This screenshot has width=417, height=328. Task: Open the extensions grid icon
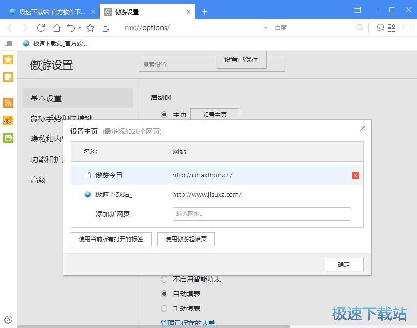click(391, 28)
